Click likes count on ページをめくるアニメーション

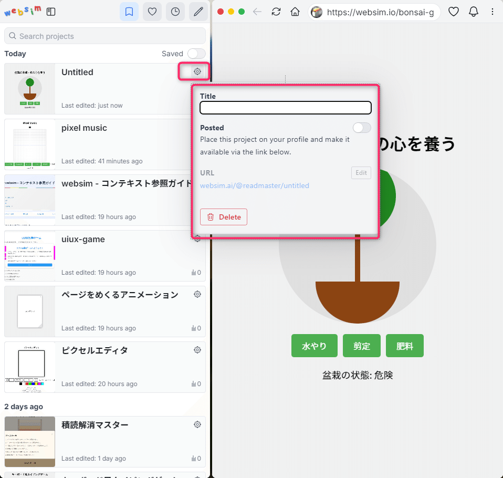click(x=196, y=328)
